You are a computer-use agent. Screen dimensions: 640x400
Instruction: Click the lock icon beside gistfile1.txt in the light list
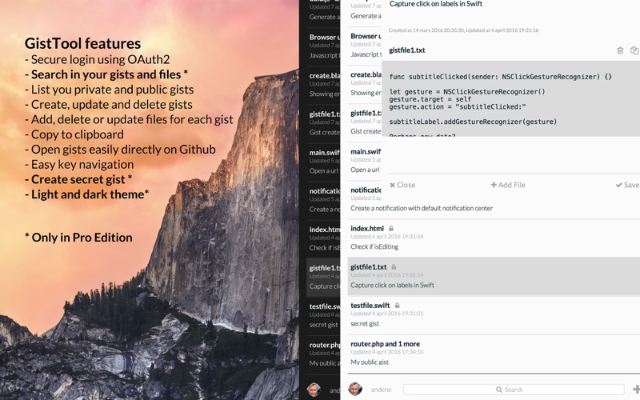coord(394,267)
